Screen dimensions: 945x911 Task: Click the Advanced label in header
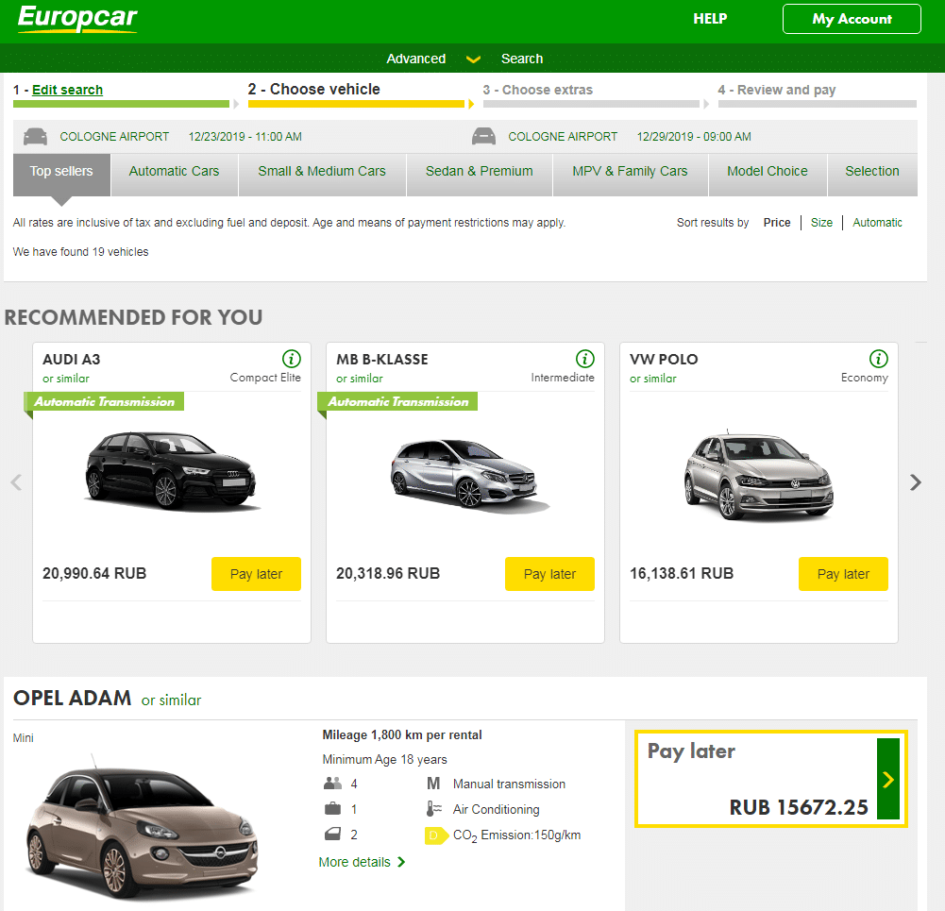pyautogui.click(x=415, y=59)
